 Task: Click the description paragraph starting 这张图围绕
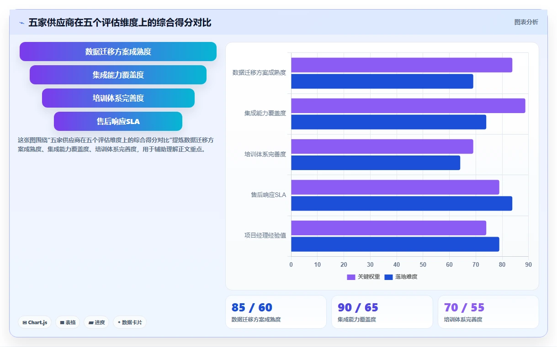pyautogui.click(x=116, y=145)
